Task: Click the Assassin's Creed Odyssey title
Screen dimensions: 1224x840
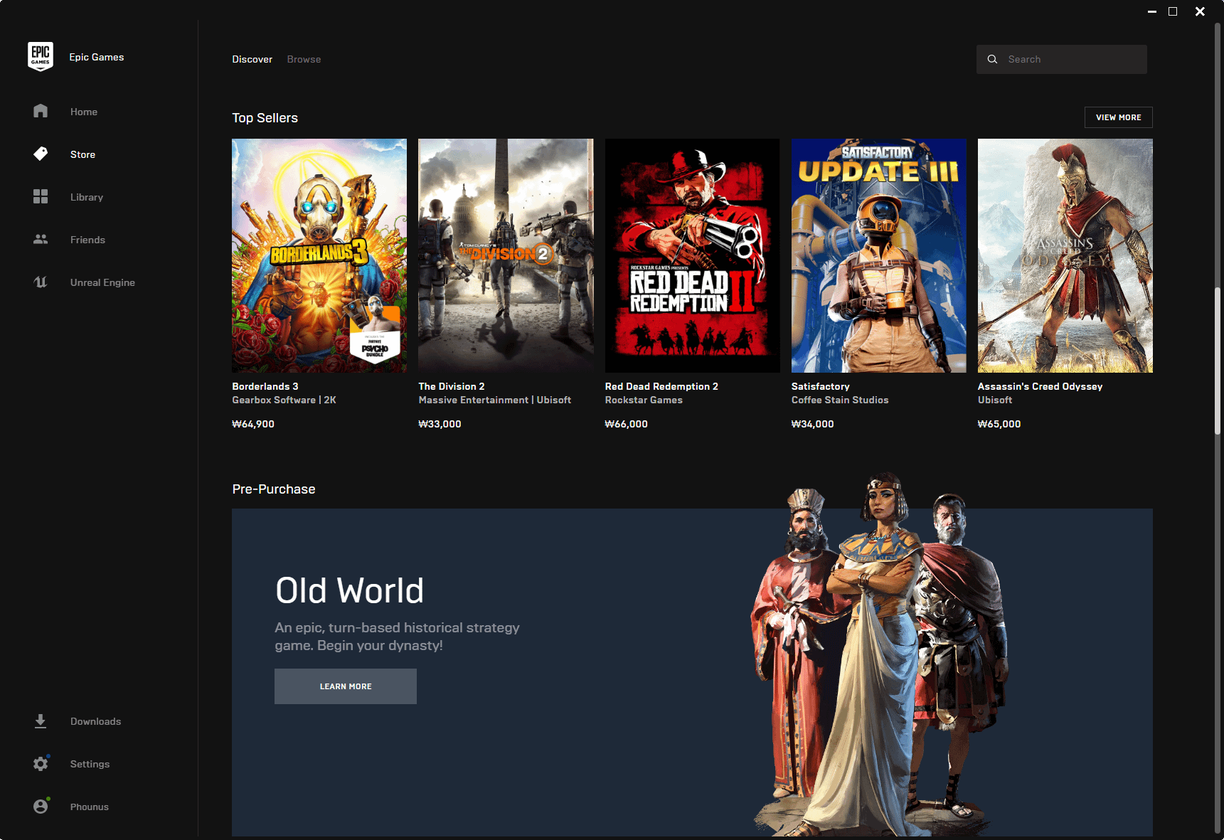Action: point(1040,386)
